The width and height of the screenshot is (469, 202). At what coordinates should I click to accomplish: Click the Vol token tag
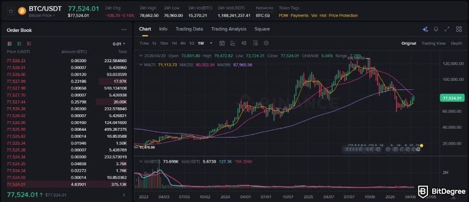coord(314,15)
